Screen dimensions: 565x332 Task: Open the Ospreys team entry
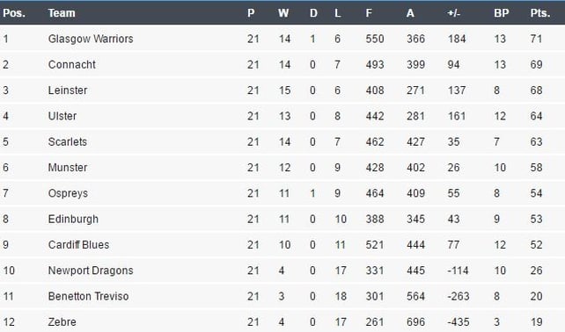[x=68, y=193]
